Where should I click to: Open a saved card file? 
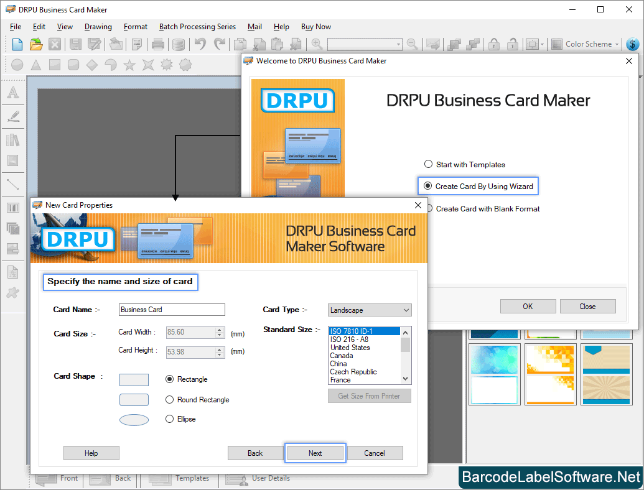pos(35,44)
